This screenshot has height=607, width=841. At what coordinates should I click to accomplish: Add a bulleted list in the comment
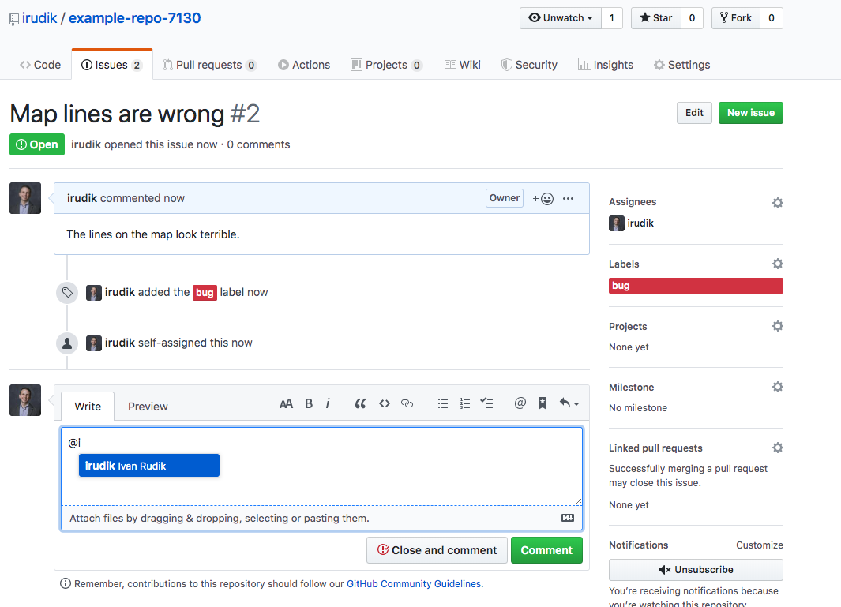[x=443, y=403]
